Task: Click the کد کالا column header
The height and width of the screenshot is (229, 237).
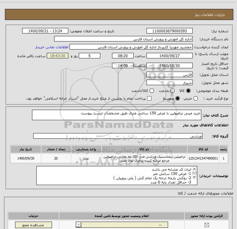Action: coord(203,149)
